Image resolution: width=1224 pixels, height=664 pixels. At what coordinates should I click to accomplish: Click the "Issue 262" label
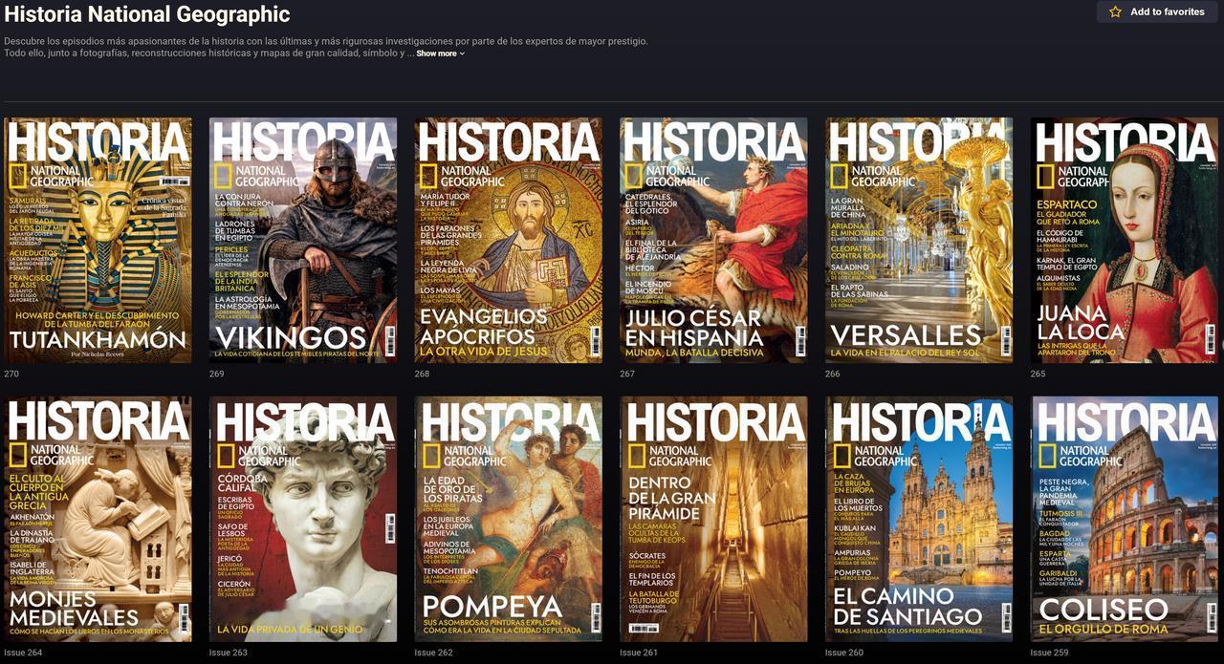[x=433, y=653]
